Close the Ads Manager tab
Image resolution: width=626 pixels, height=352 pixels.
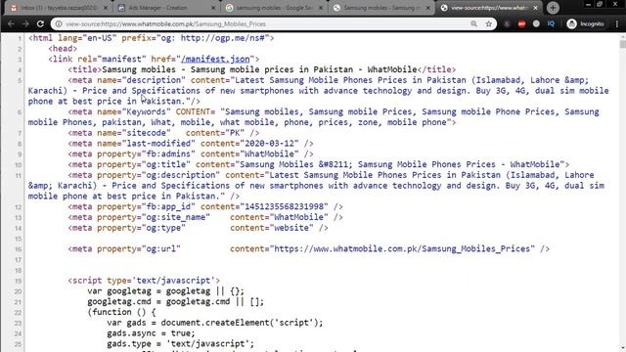(x=213, y=8)
